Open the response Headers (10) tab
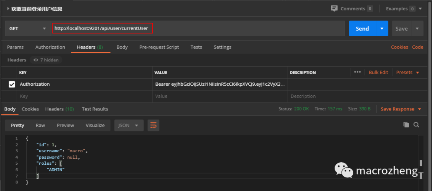Screen dimensions: 432x191 click(x=60, y=109)
